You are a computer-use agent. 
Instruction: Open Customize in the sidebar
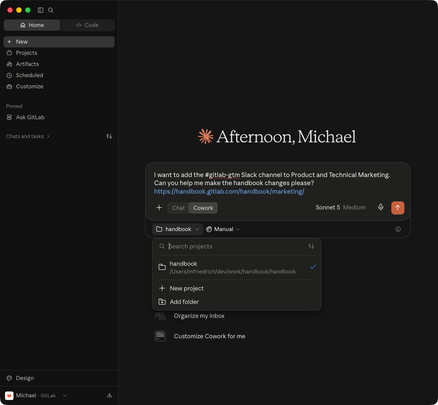[59, 86]
